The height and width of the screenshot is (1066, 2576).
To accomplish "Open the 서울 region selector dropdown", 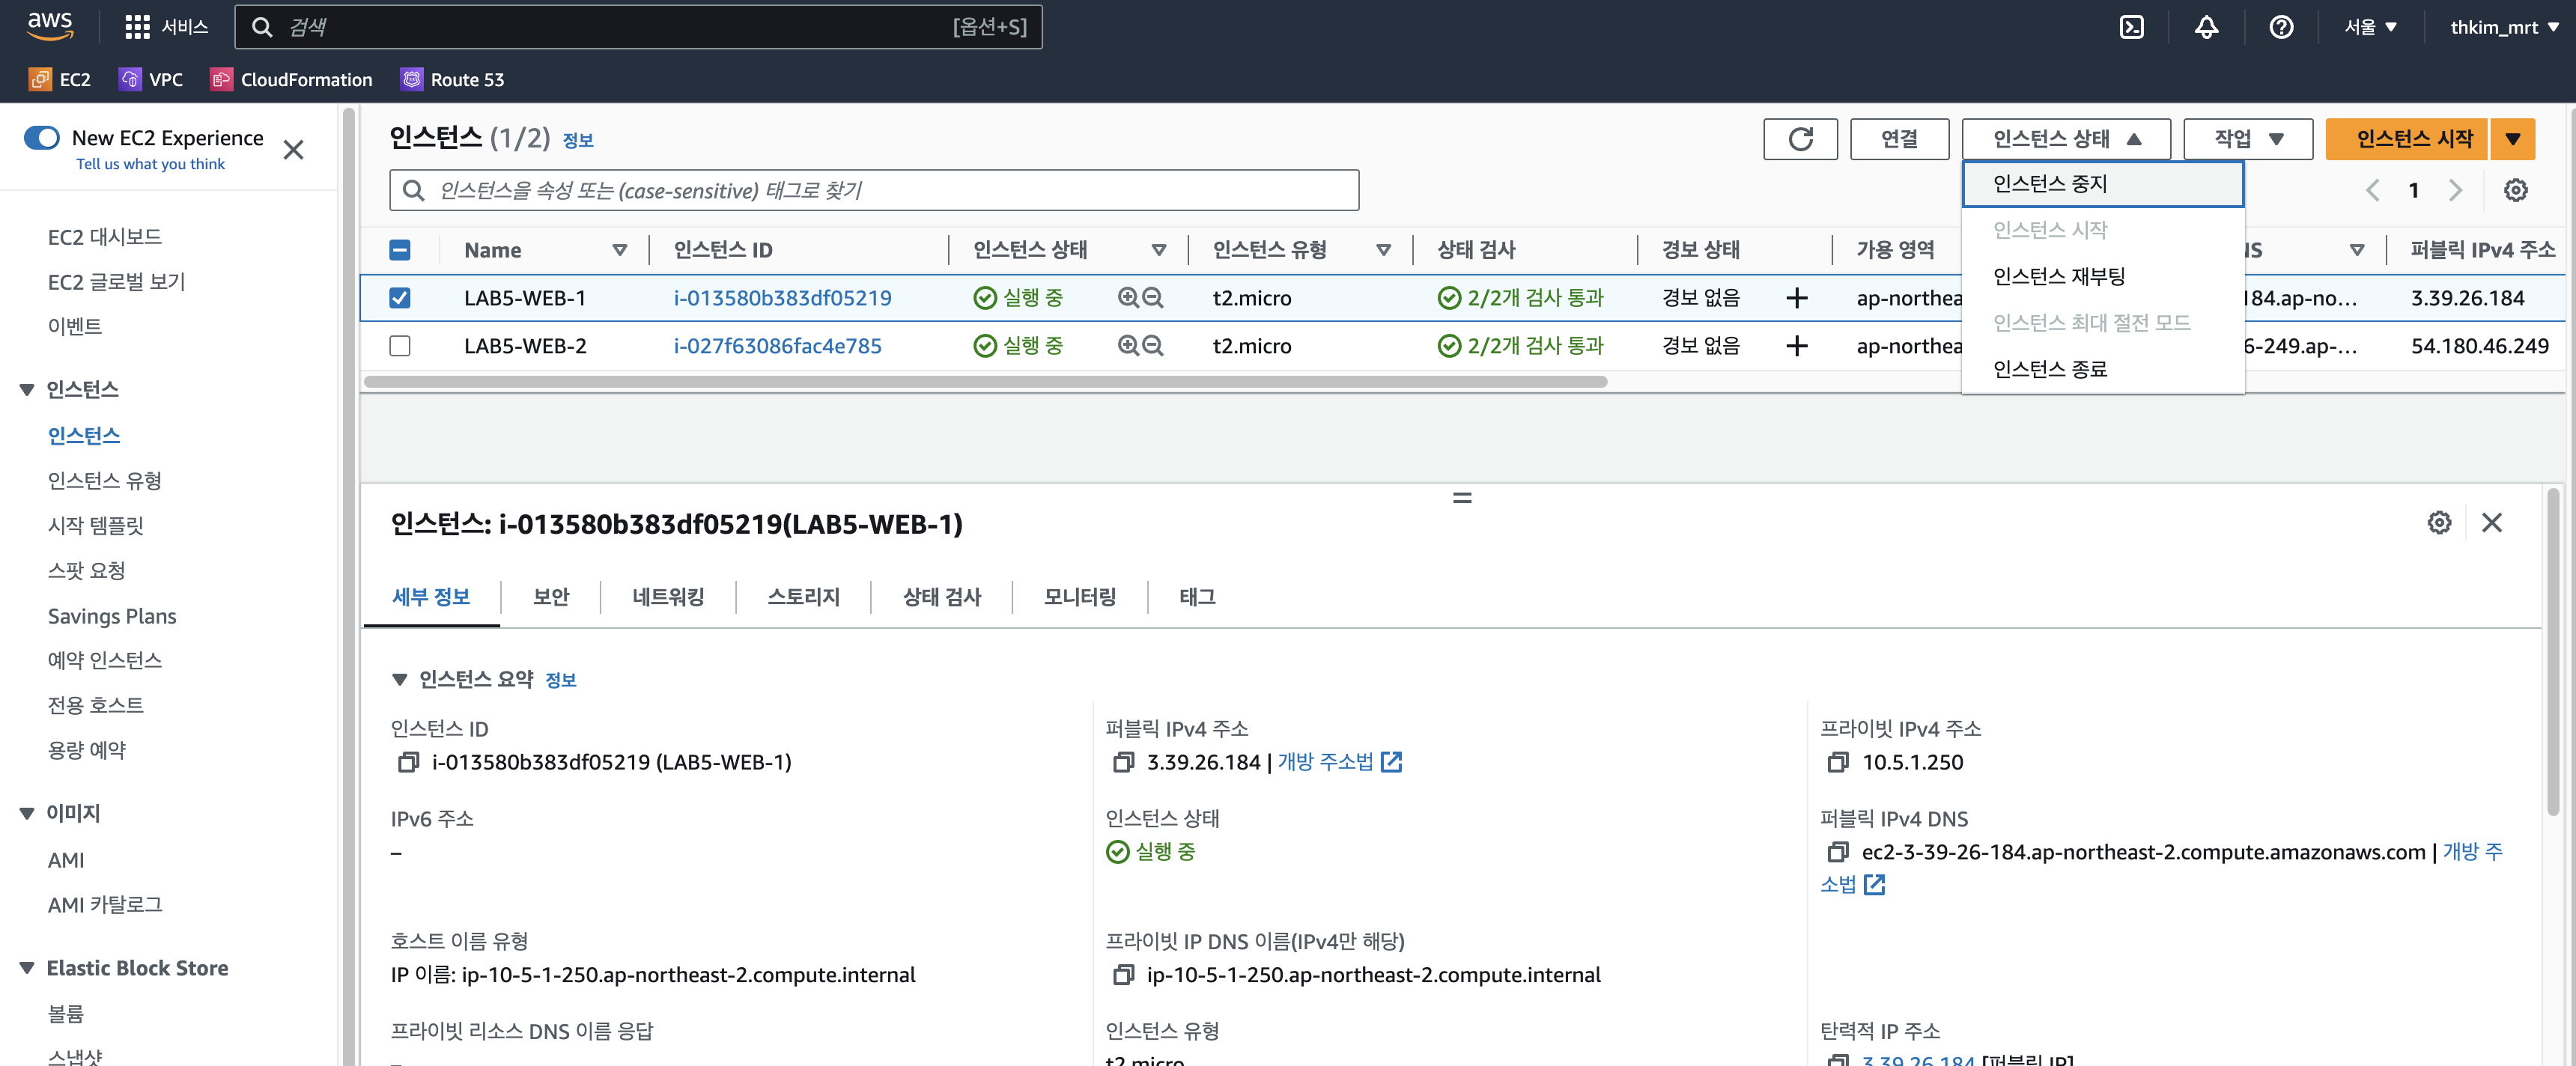I will point(2370,27).
